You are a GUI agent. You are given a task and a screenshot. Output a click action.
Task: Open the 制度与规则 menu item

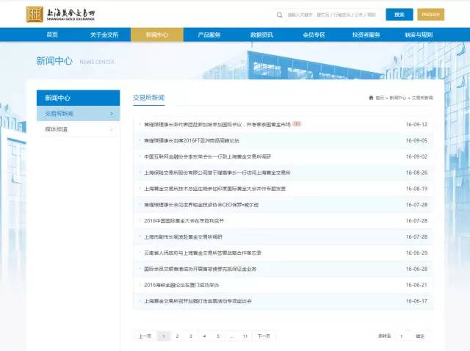(419, 35)
